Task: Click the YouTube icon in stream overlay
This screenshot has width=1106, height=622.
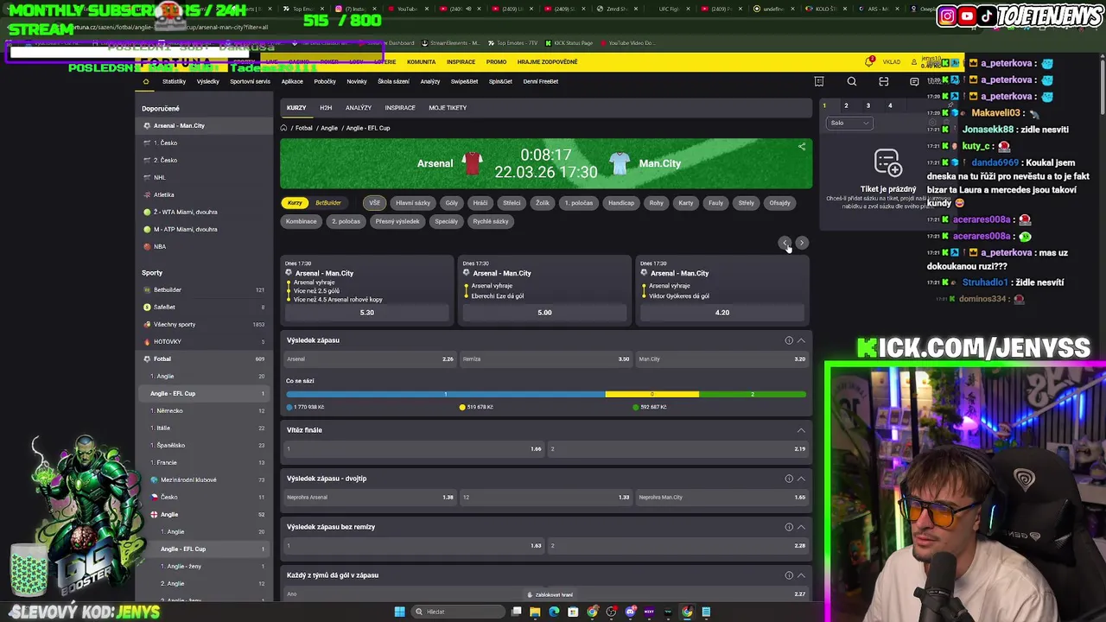Action: click(x=967, y=16)
